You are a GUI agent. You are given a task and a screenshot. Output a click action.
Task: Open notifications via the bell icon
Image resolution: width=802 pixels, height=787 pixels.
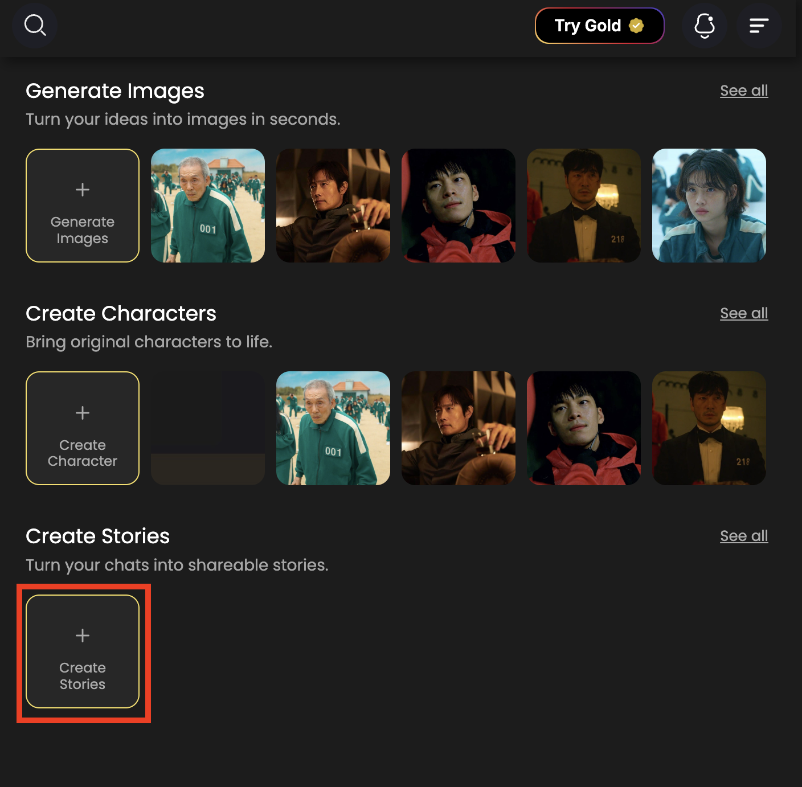point(705,26)
